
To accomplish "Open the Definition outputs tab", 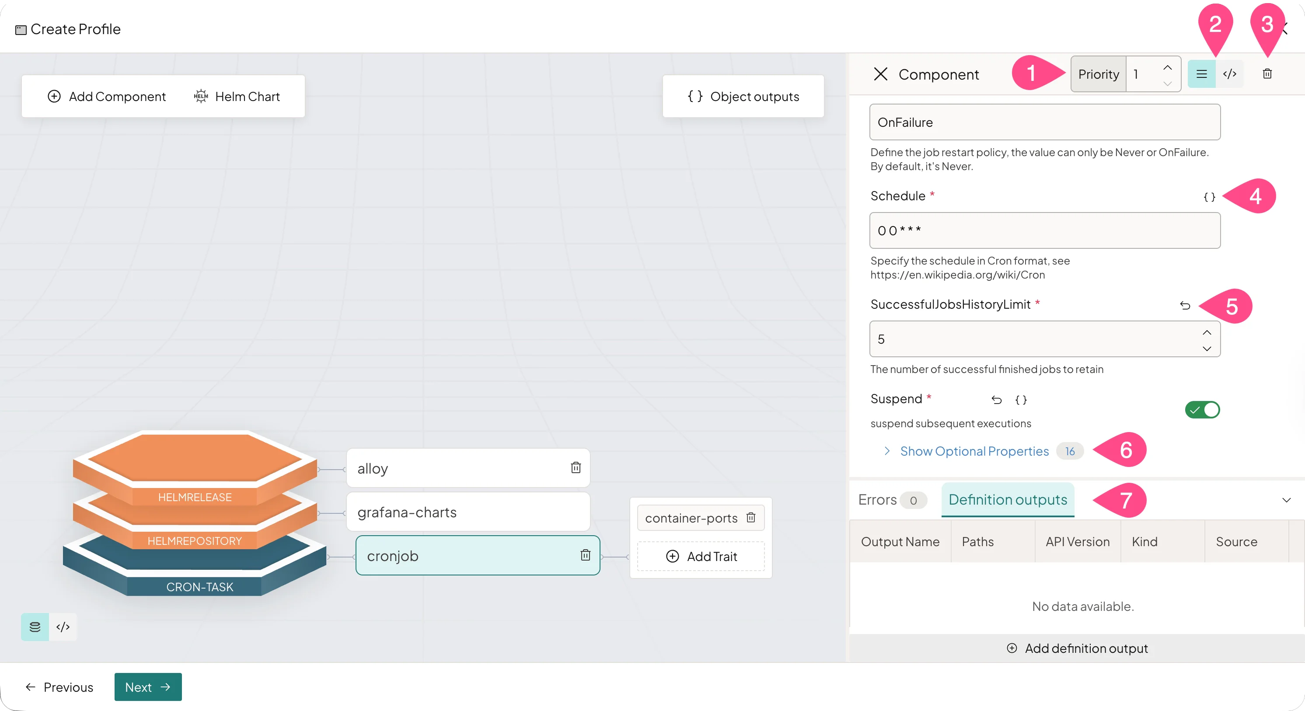I will [x=1007, y=500].
